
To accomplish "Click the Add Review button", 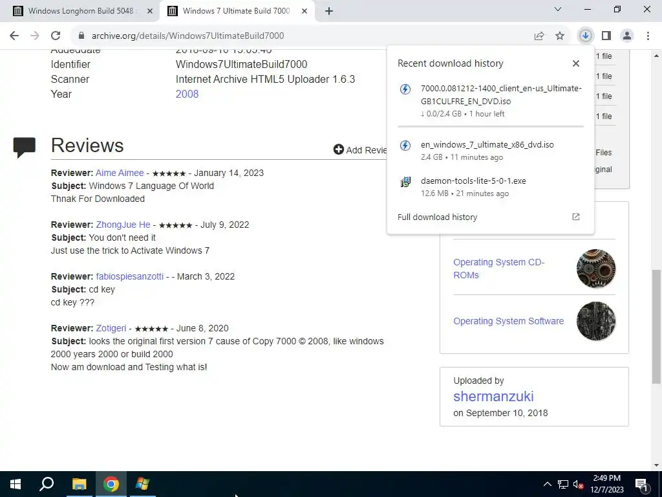I will coord(360,150).
